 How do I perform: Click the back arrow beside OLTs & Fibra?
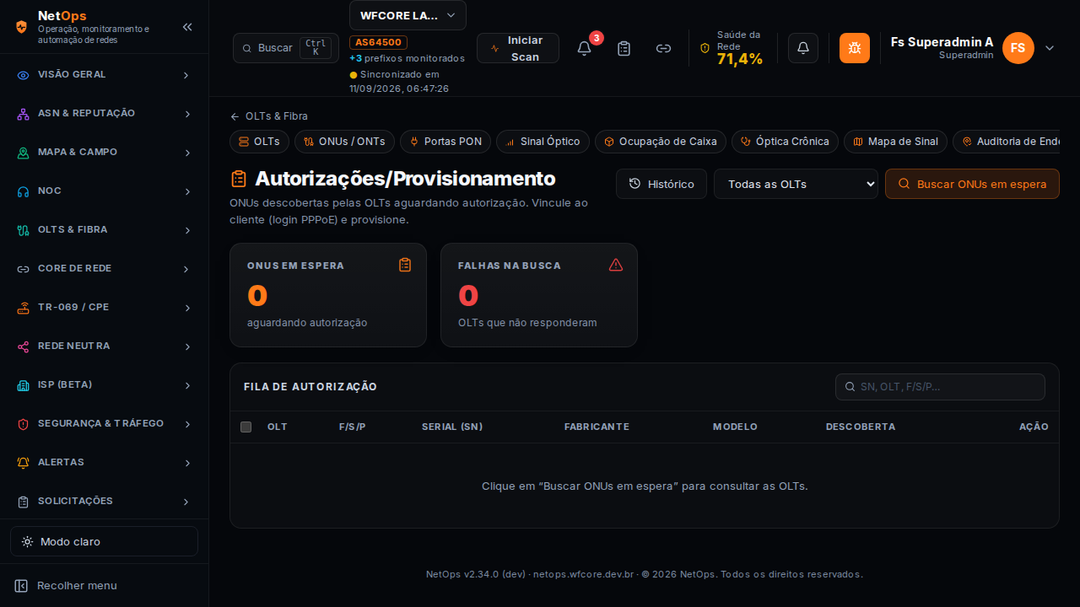[x=235, y=116]
